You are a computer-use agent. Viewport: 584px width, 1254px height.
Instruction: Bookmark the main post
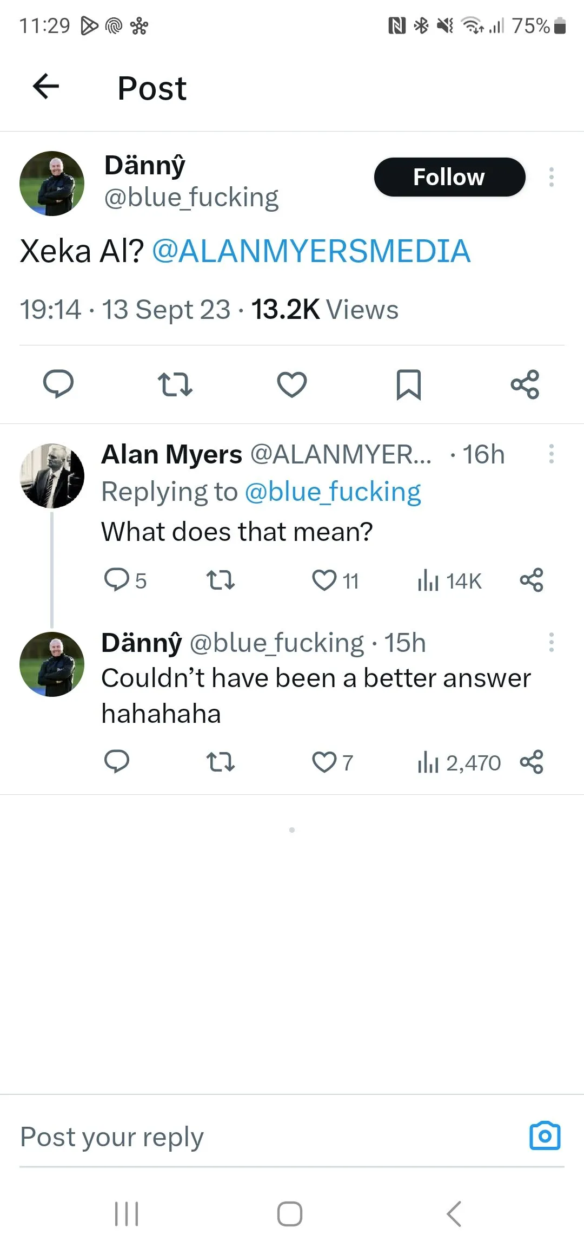pos(408,384)
